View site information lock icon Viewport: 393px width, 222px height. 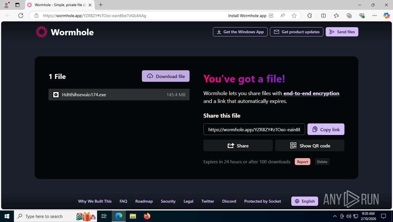pyautogui.click(x=36, y=16)
